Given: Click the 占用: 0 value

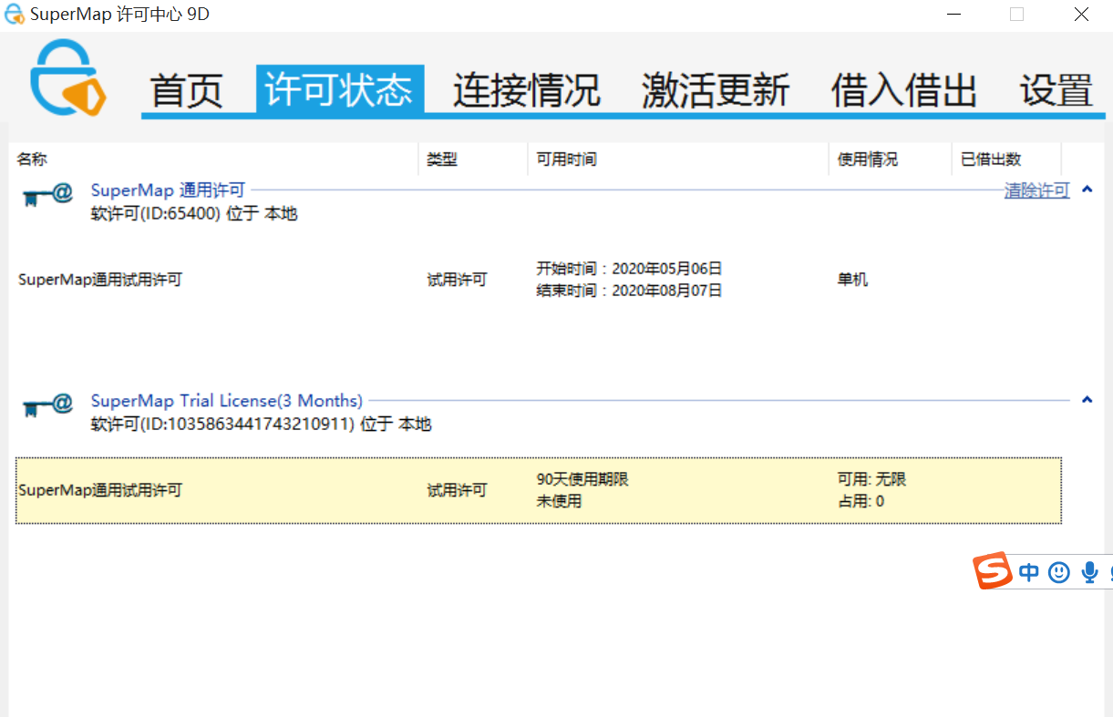Looking at the screenshot, I should [x=861, y=501].
